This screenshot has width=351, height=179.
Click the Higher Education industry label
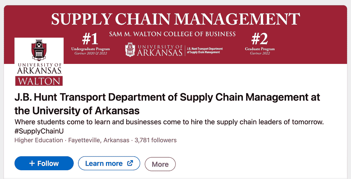tap(39, 140)
